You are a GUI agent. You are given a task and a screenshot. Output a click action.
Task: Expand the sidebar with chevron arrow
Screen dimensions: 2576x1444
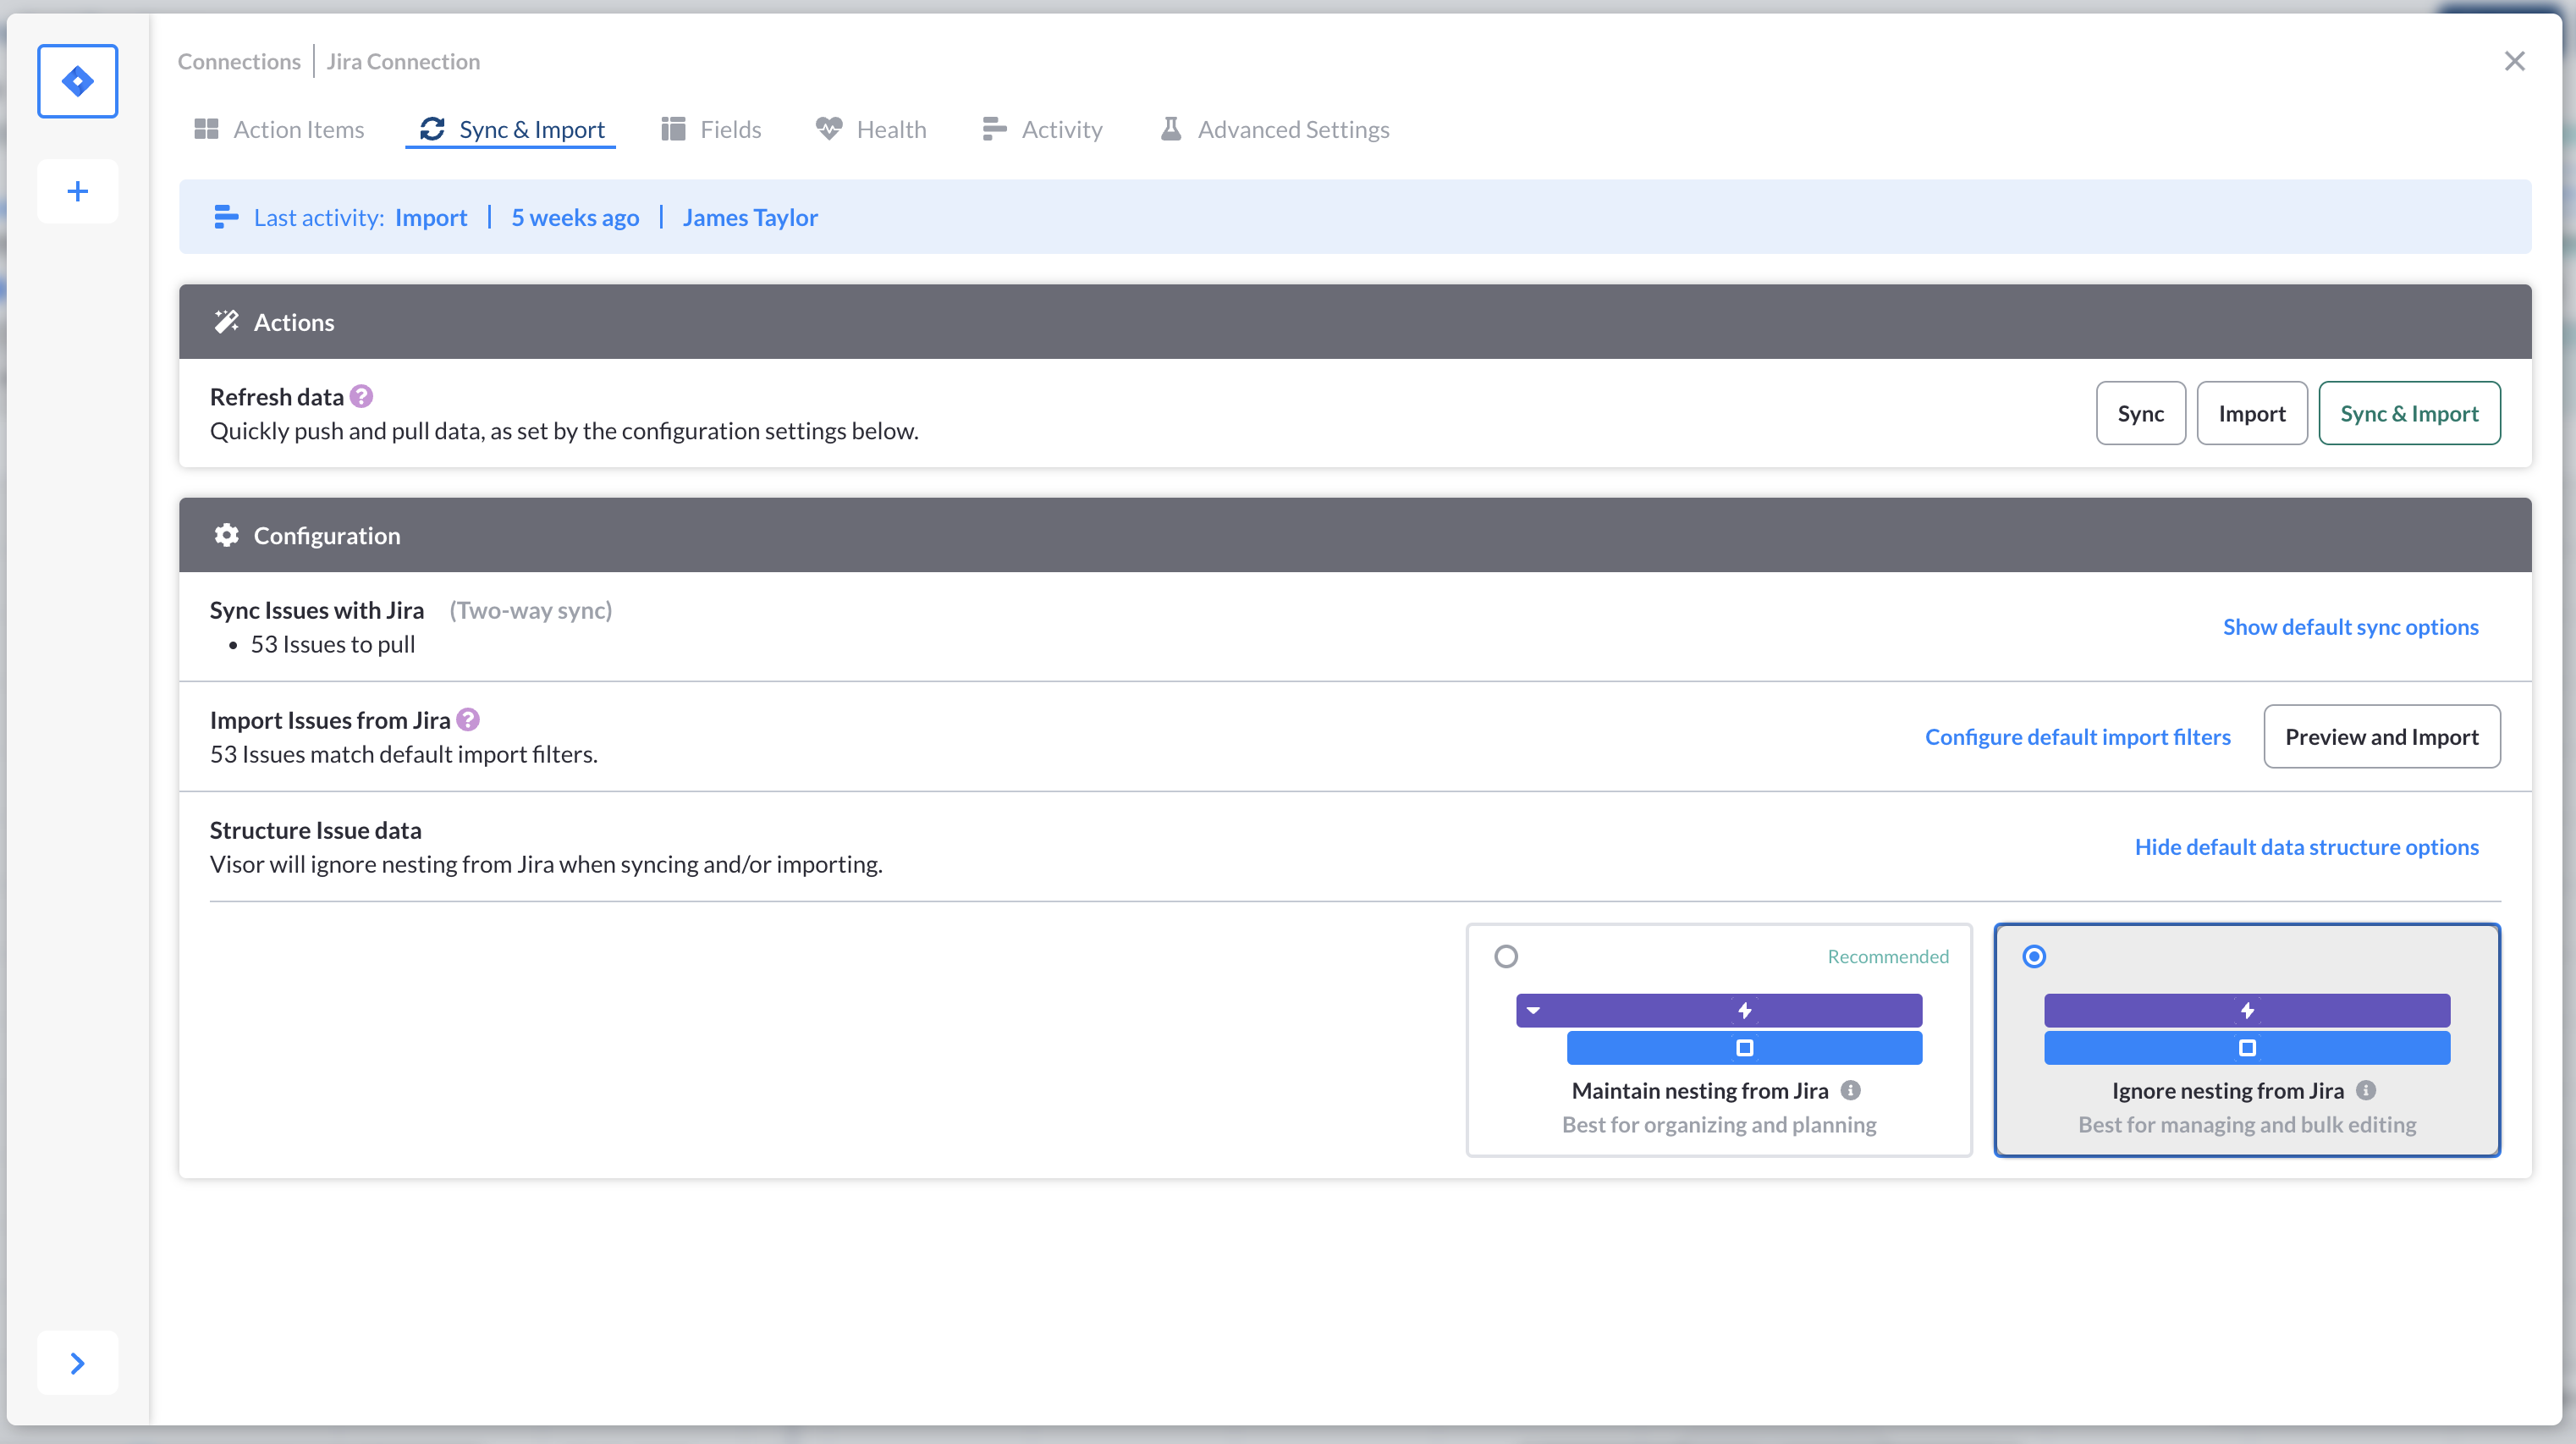(77, 1363)
